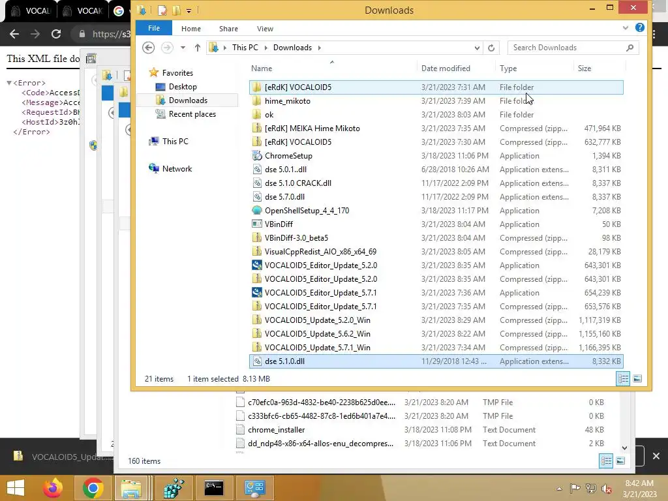Screen dimensions: 668x501
Task: Open Explorer Help question mark icon
Action: tap(639, 27)
